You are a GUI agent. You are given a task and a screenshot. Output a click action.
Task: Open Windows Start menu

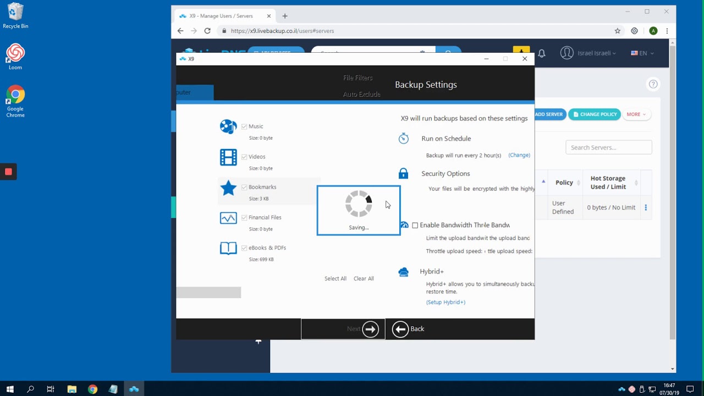click(x=10, y=389)
